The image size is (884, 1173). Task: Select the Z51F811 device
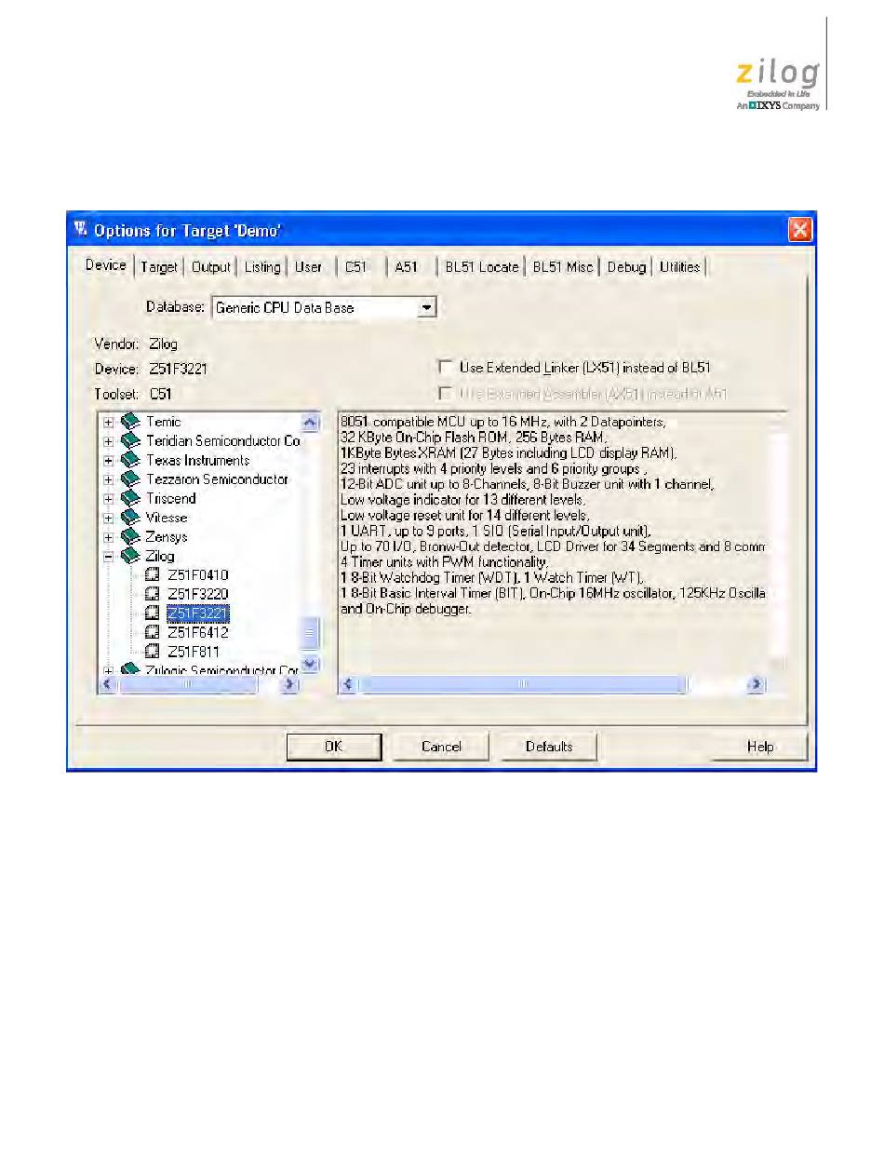coord(194,652)
